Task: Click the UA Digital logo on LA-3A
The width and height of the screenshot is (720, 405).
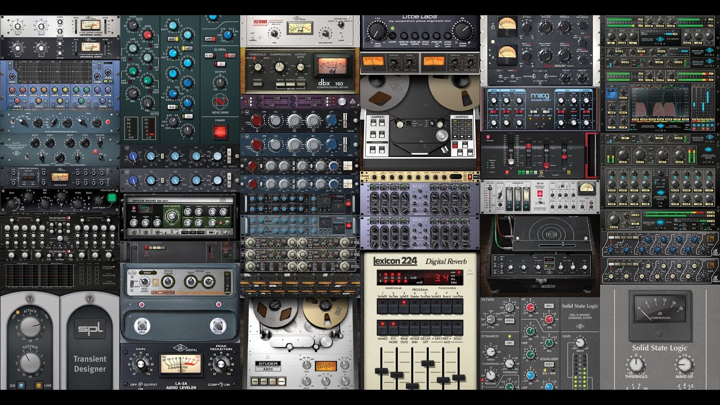Action: tap(186, 348)
